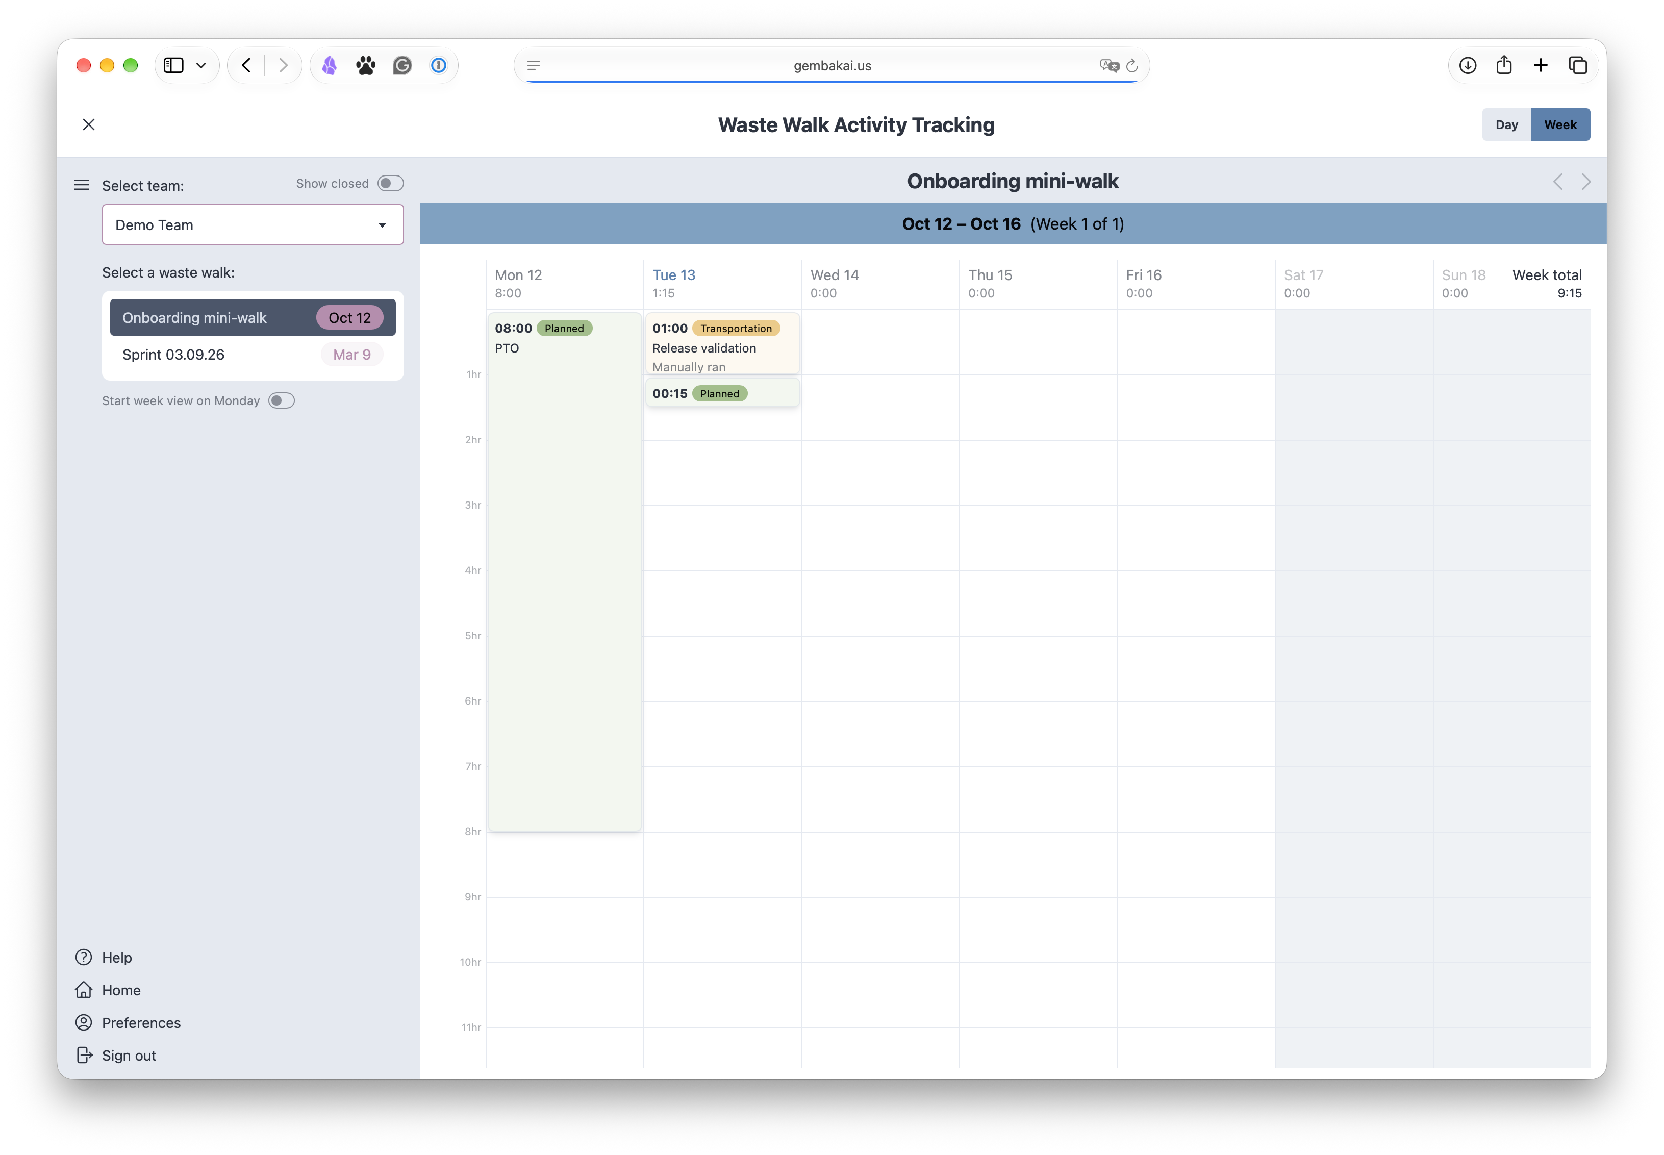Viewport: 1664px width, 1155px height.
Task: Open the 08:00 Planned PTO entry
Action: (x=564, y=571)
